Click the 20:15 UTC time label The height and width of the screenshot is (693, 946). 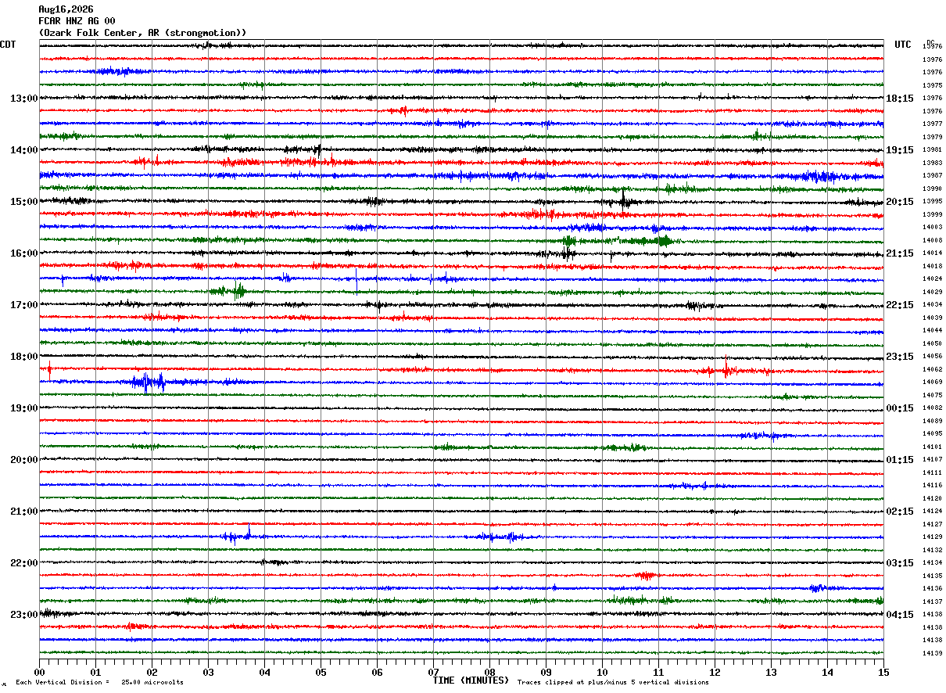[x=900, y=202]
